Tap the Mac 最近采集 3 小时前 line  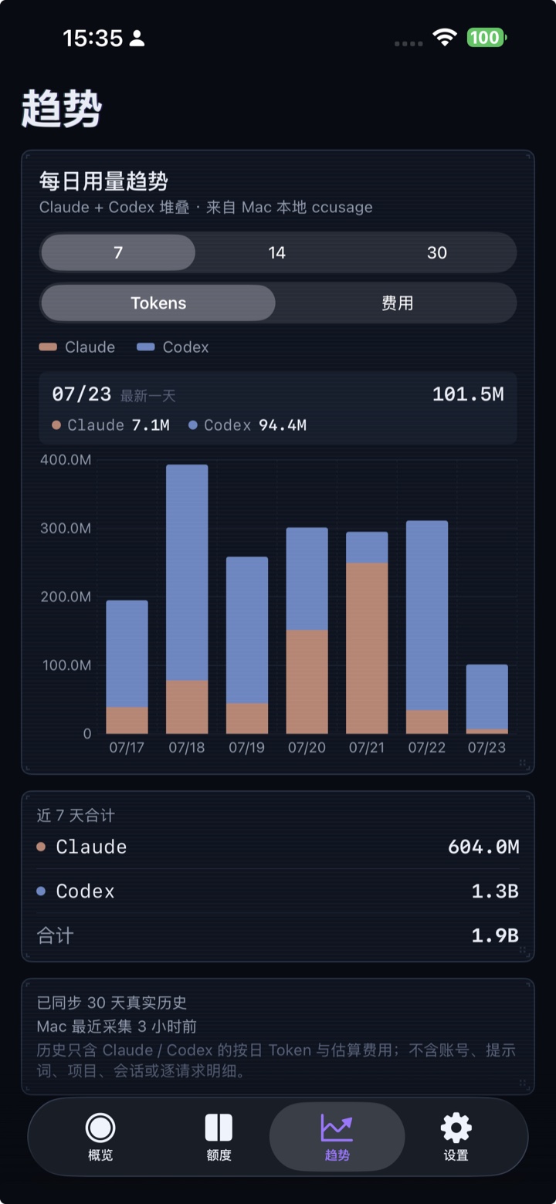coord(117,1026)
